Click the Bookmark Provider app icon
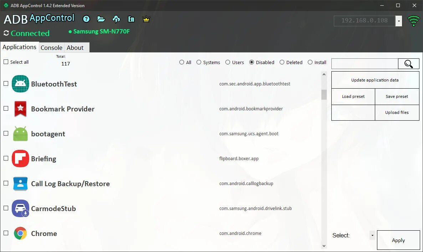Viewport: 423px width, 252px height. click(x=20, y=109)
